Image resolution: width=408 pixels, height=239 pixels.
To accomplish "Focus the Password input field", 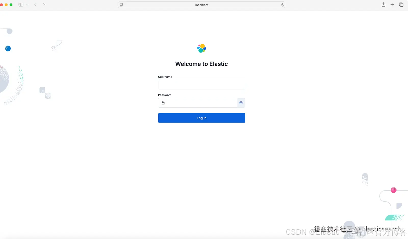I will click(201, 103).
